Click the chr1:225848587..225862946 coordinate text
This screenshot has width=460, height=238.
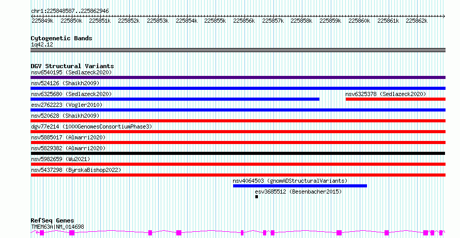(x=70, y=11)
